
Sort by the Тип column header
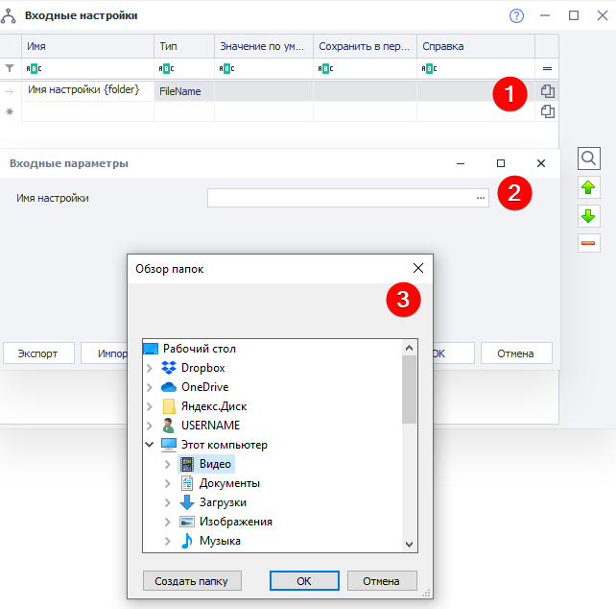(x=183, y=46)
